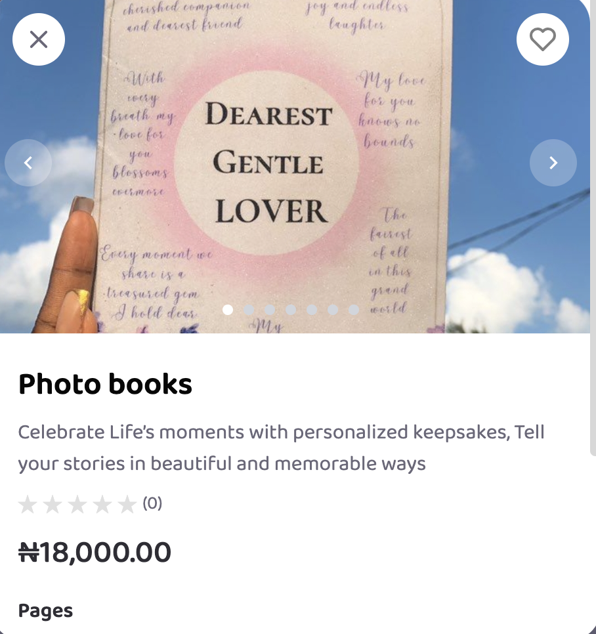Add Photo books to favorites with heart icon

coord(542,39)
